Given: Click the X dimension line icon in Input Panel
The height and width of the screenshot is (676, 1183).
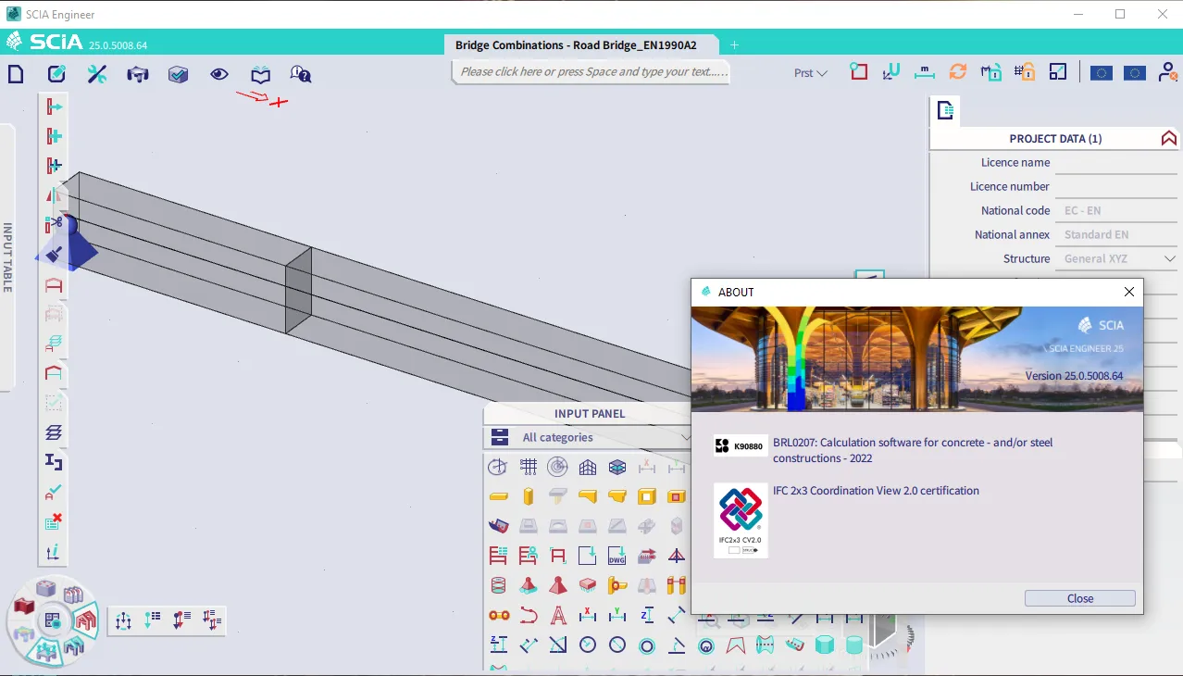Looking at the screenshot, I should [x=588, y=615].
